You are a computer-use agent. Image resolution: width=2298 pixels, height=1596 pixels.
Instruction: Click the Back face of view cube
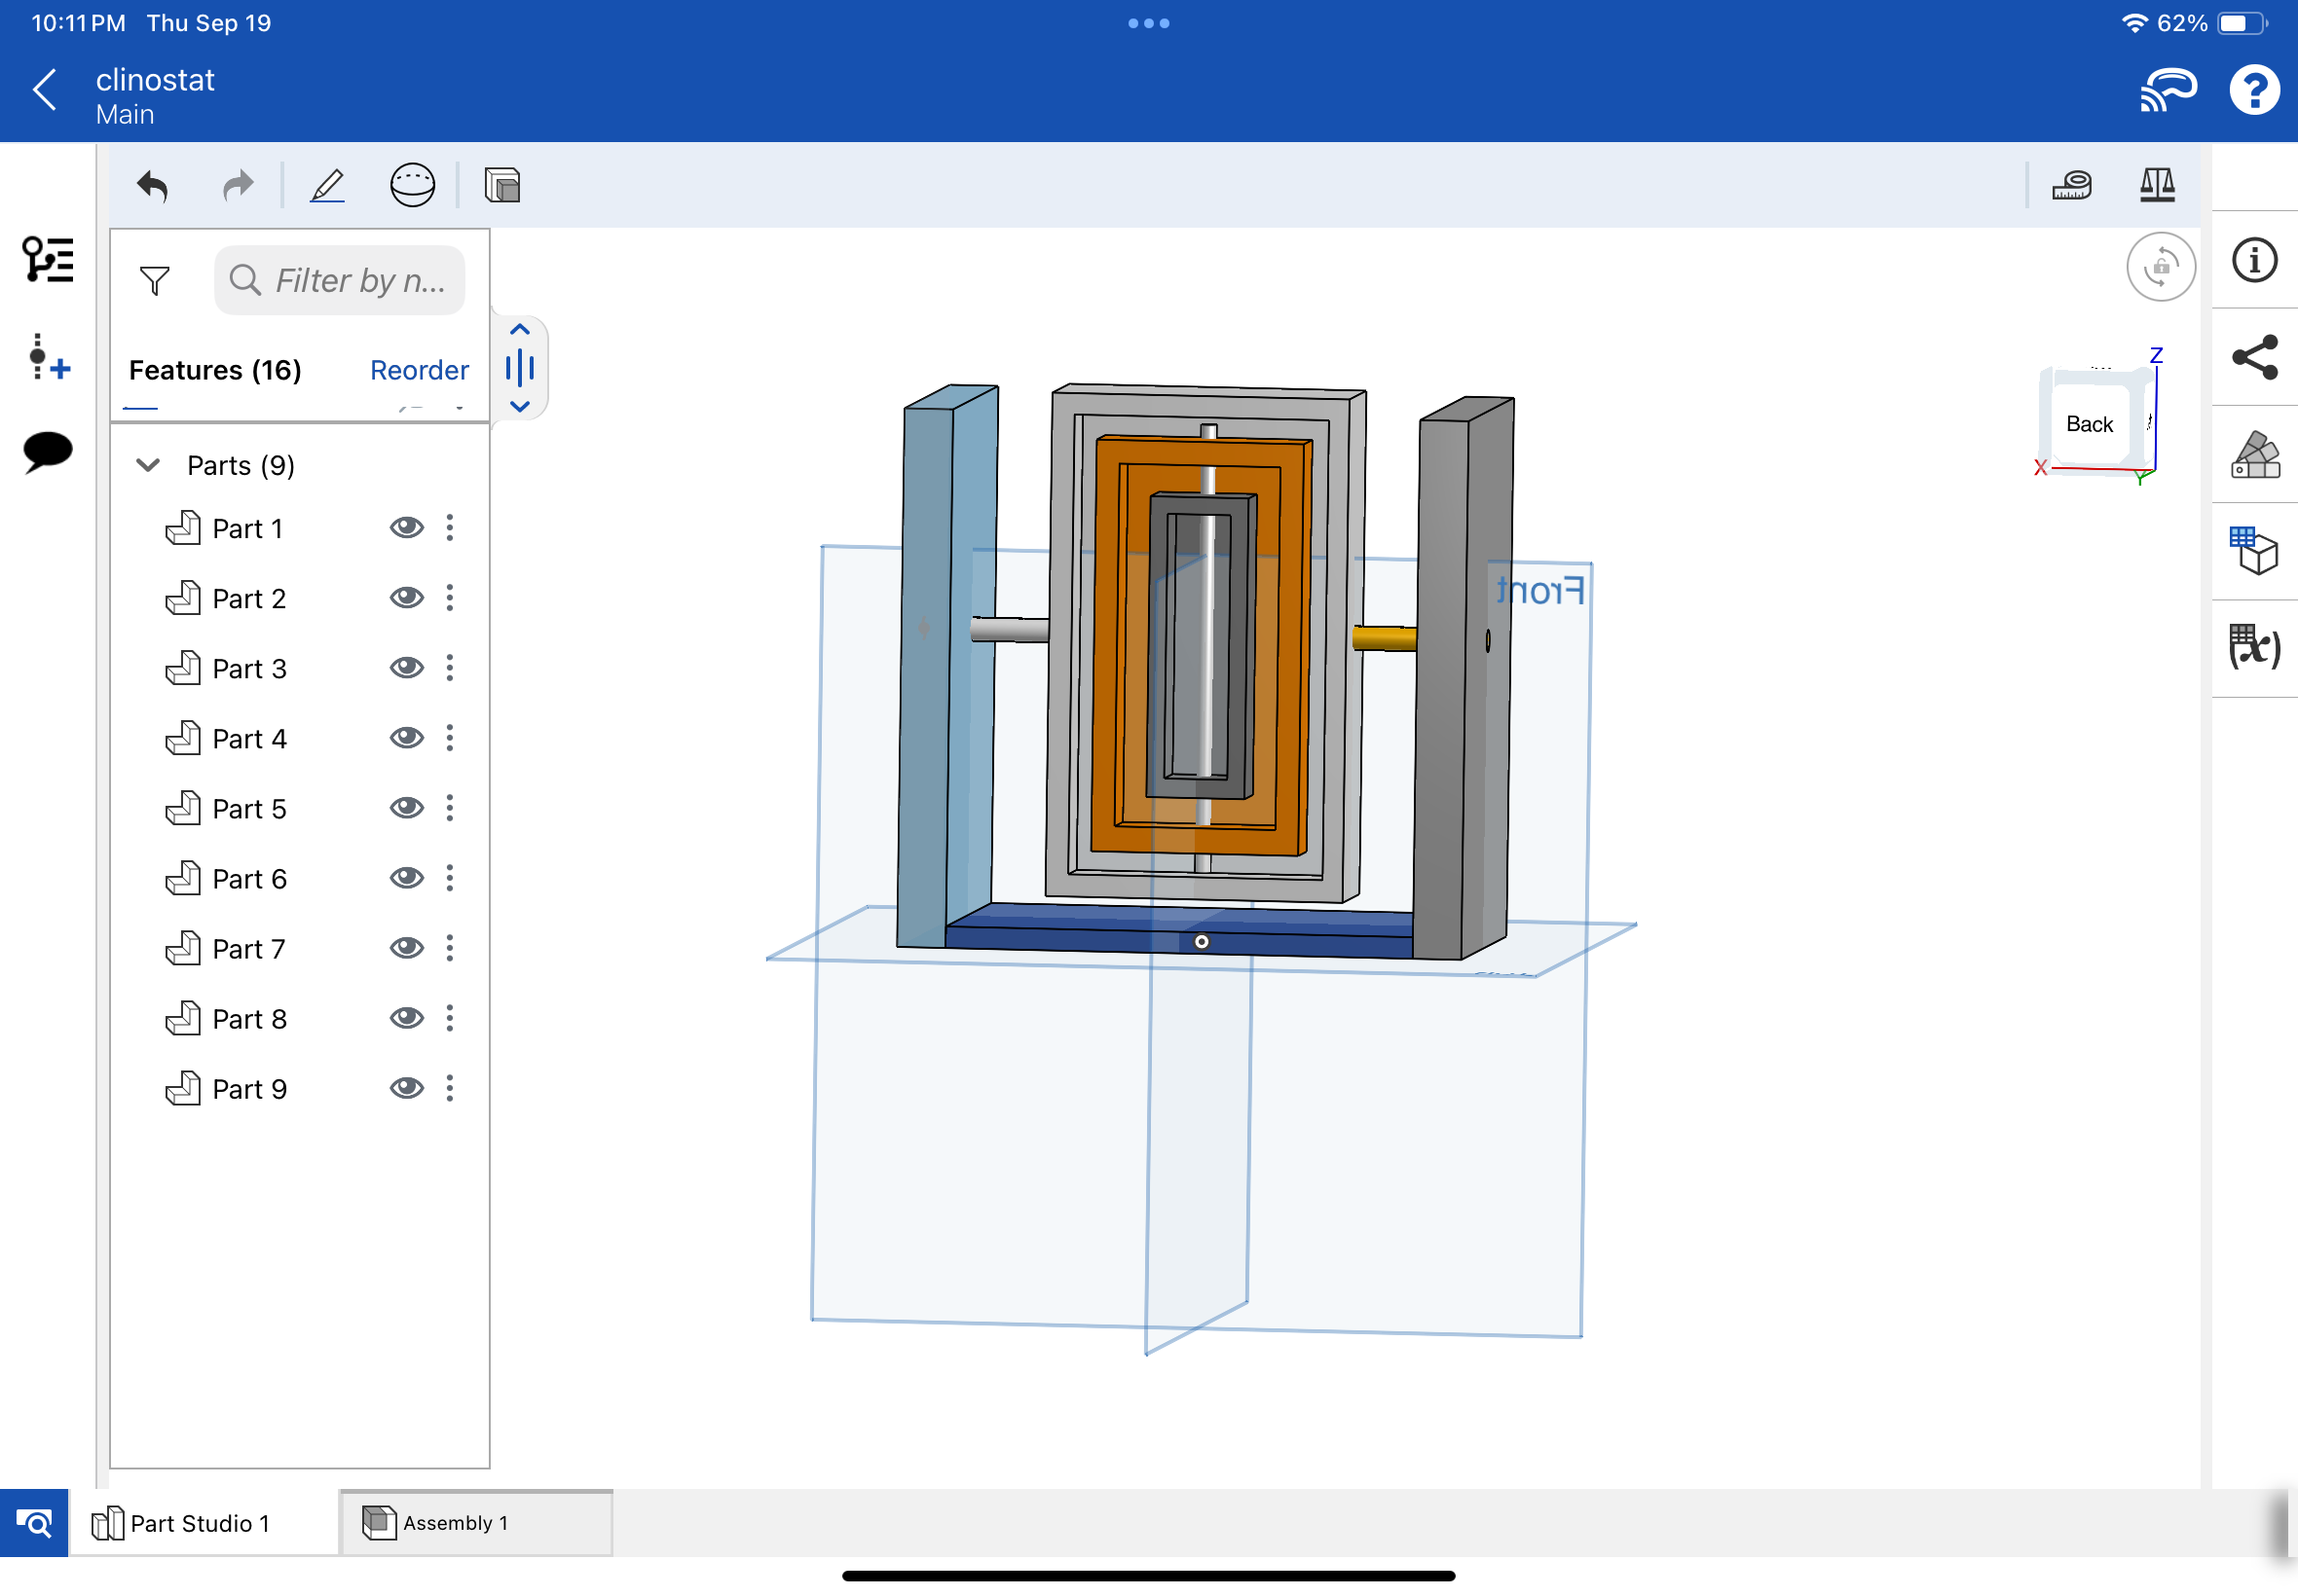click(x=2089, y=424)
